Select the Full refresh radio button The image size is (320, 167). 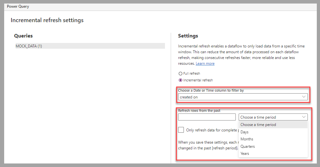[180, 73]
